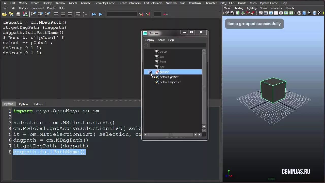This screenshot has height=183, width=325.
Task: Click code line 'import maya.OpenMaya as om'
Action: tap(56, 111)
